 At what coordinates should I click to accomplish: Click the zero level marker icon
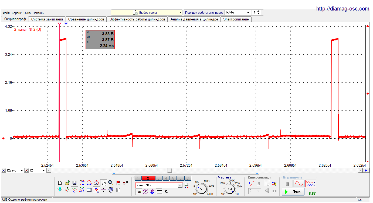(x=125, y=183)
